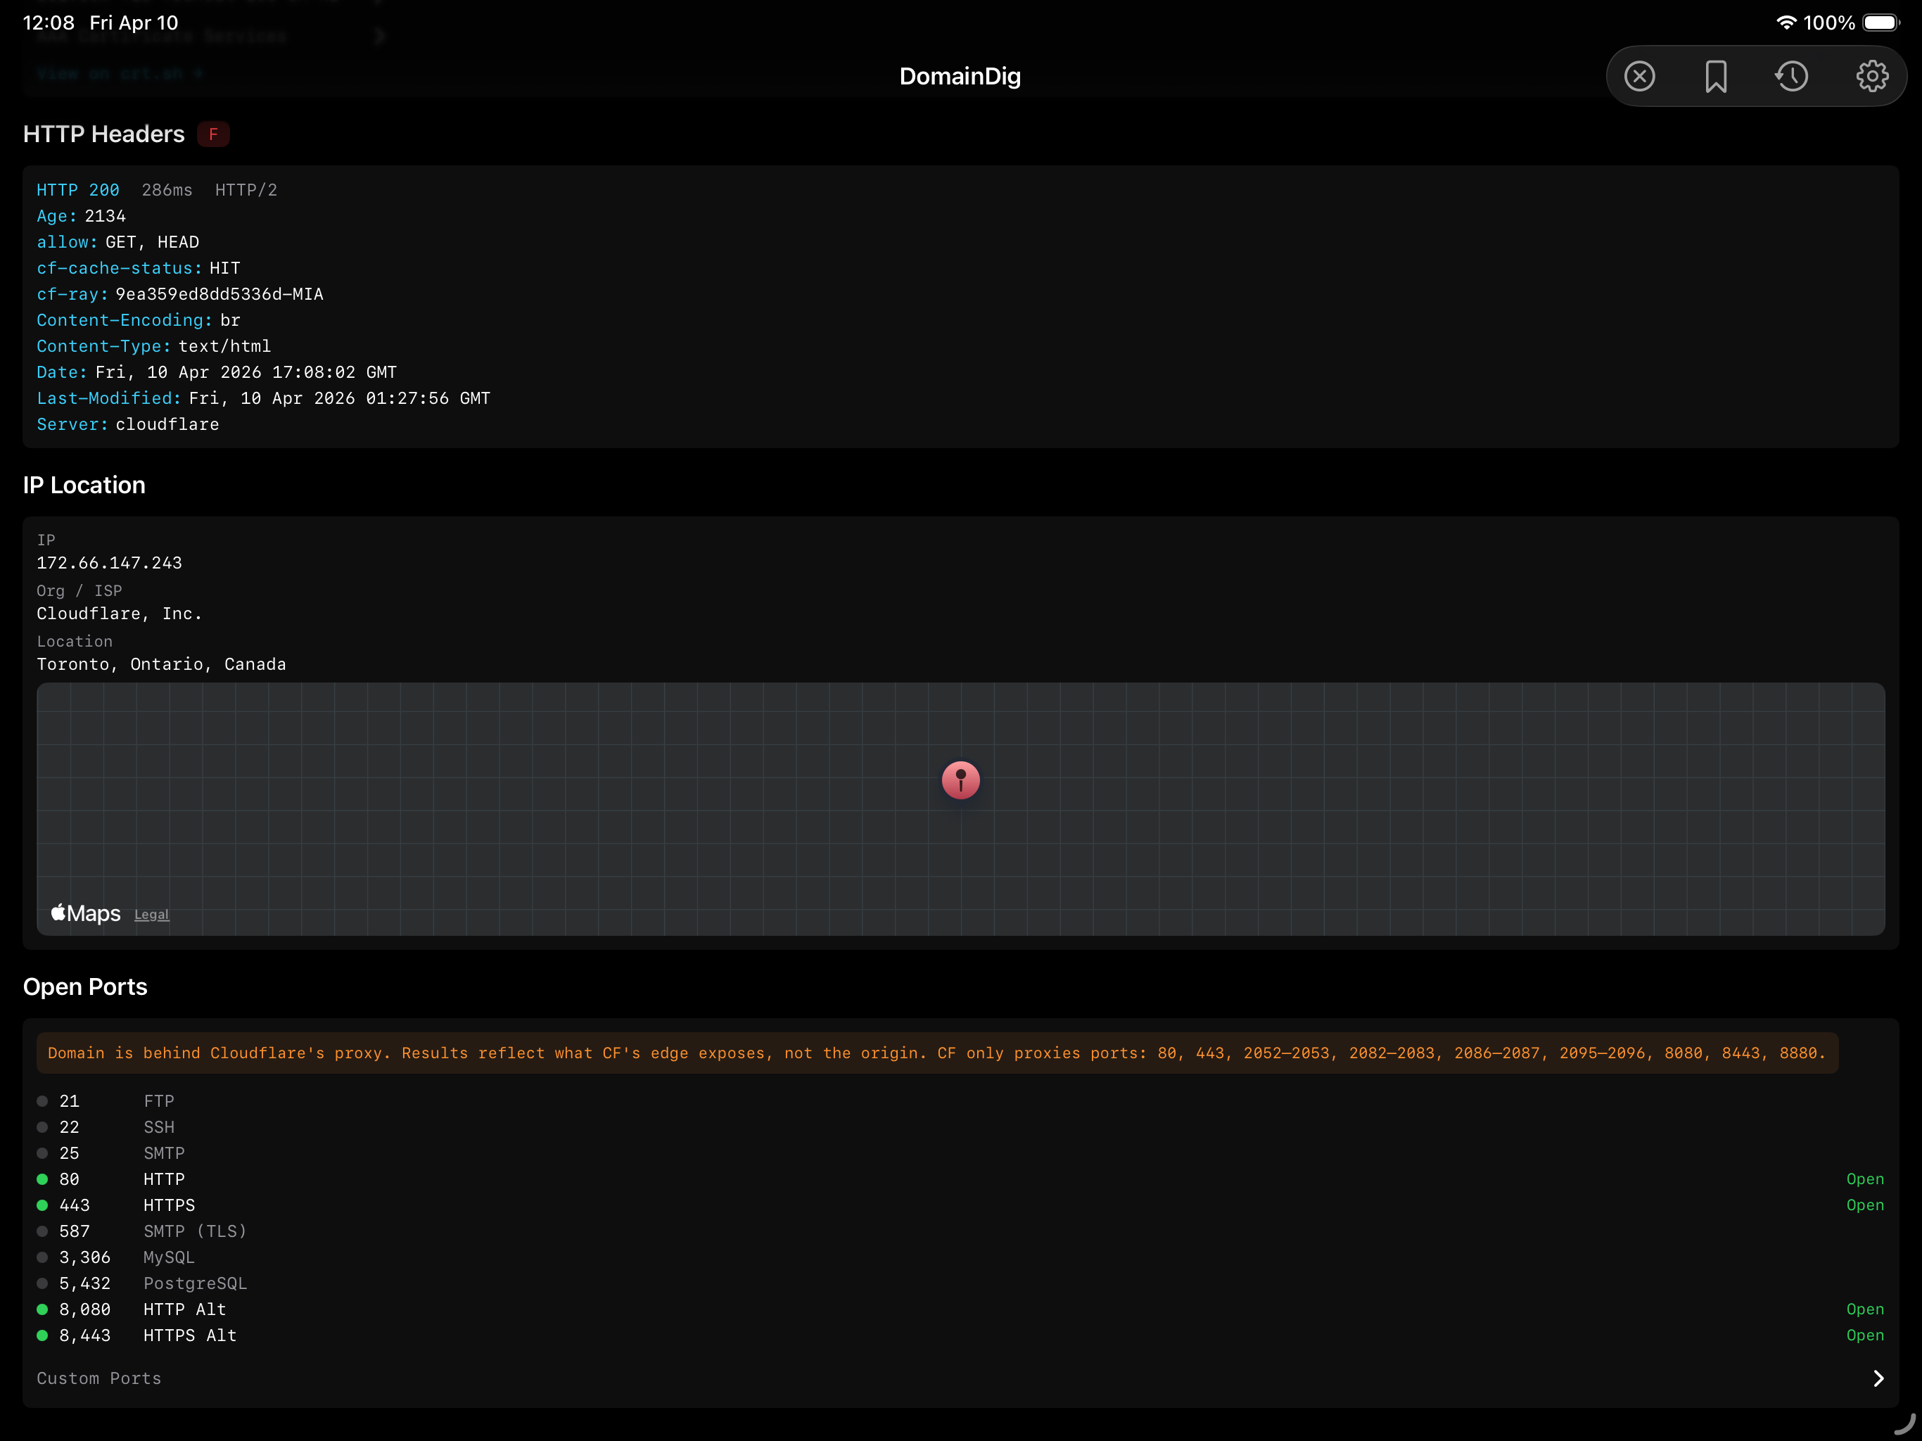Screen dimensions: 1922x1441
Task: Click the "286ms" response time
Action: click(x=167, y=189)
